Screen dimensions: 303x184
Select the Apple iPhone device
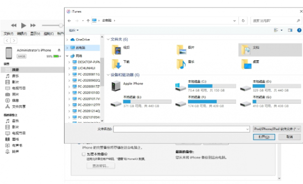128,86
